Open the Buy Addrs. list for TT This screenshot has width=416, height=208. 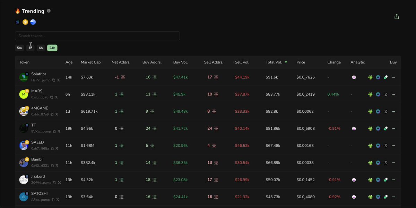point(155,128)
